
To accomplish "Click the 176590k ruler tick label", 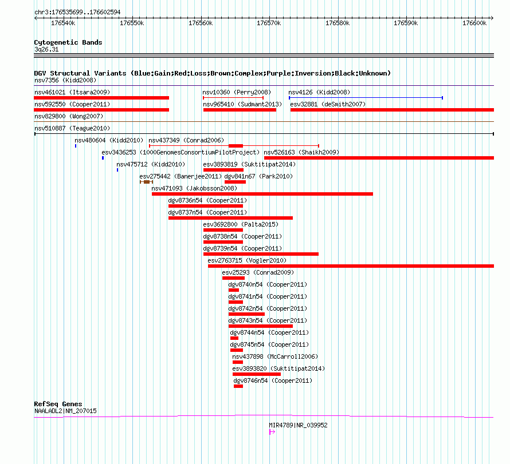I will 406,23.
